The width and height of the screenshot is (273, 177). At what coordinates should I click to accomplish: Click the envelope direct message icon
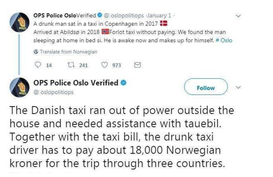[137, 65]
